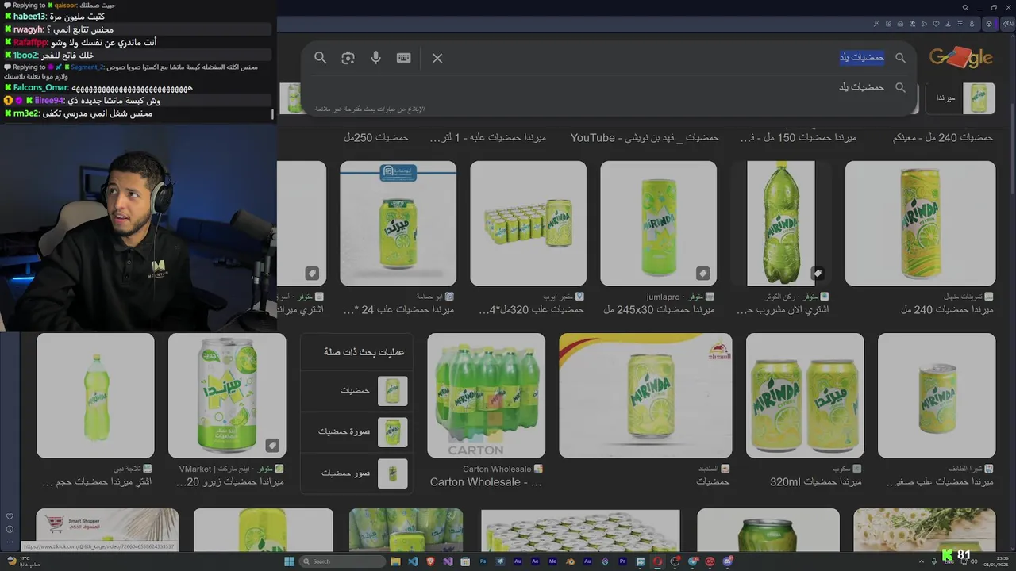Start voice search with the microphone icon
Image resolution: width=1016 pixels, height=571 pixels.
[x=375, y=58]
